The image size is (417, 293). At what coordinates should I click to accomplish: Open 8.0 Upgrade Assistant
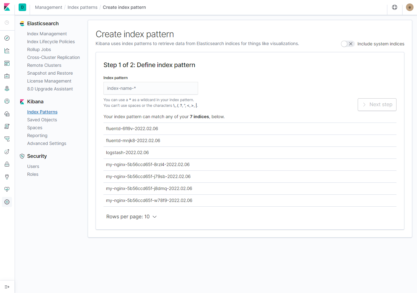(x=50, y=89)
